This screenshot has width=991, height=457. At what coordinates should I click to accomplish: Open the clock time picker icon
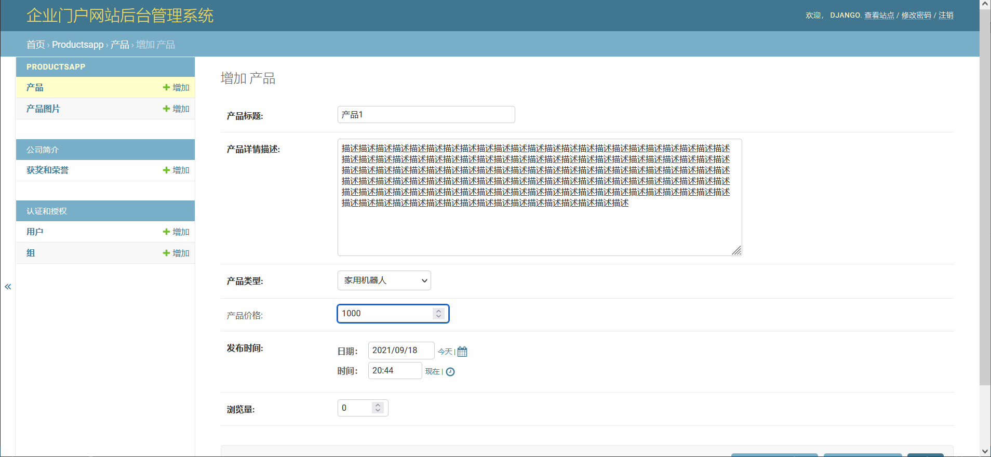450,372
